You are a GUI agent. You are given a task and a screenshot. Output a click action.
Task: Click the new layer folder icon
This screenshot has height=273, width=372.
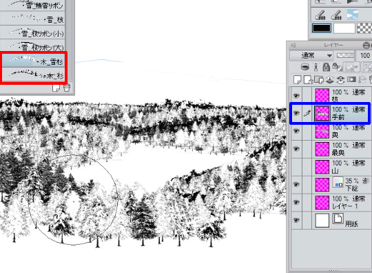(x=319, y=80)
